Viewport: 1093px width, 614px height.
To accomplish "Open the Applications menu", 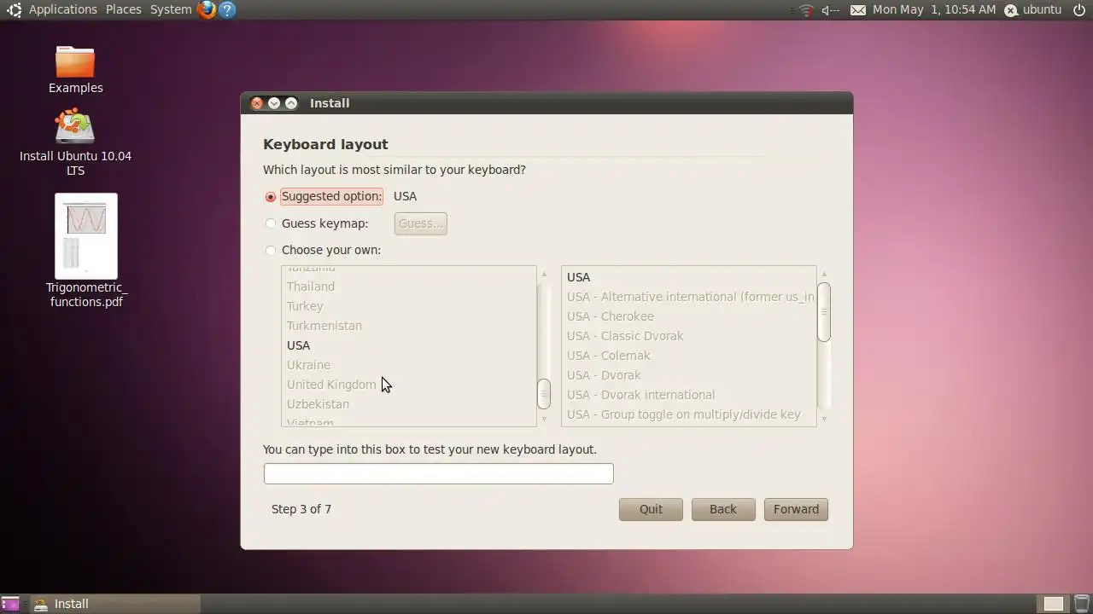I will pos(63,9).
